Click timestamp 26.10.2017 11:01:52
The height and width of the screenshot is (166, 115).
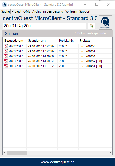pos(41,66)
